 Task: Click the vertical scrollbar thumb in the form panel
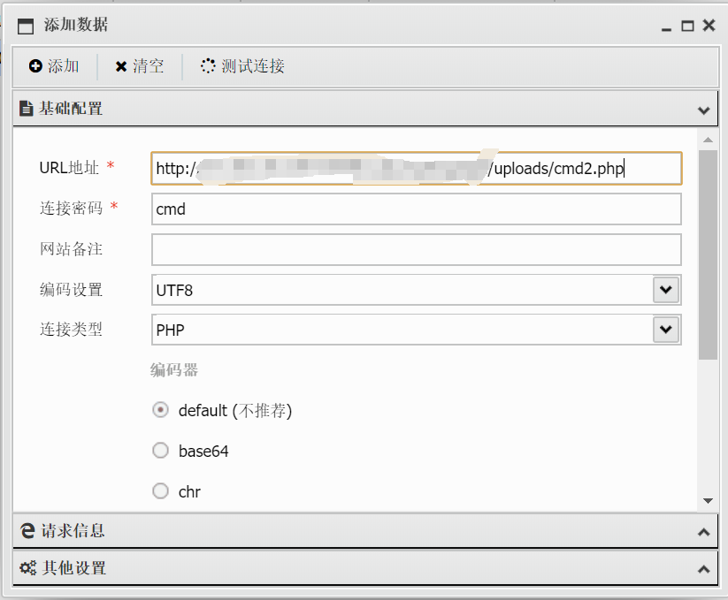(708, 254)
